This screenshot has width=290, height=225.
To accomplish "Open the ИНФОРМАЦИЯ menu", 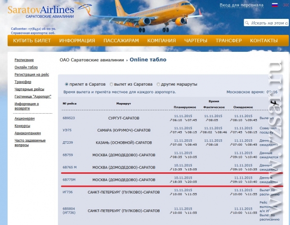I will pos(77,41).
